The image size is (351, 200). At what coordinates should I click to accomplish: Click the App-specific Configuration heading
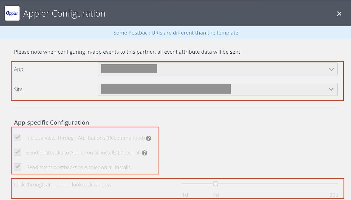(x=51, y=123)
